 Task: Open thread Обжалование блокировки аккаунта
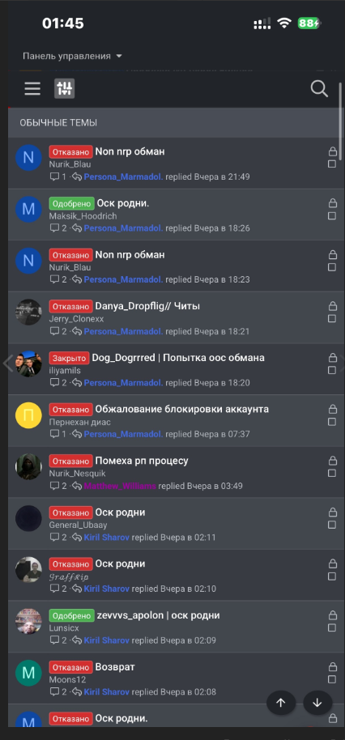tap(182, 409)
